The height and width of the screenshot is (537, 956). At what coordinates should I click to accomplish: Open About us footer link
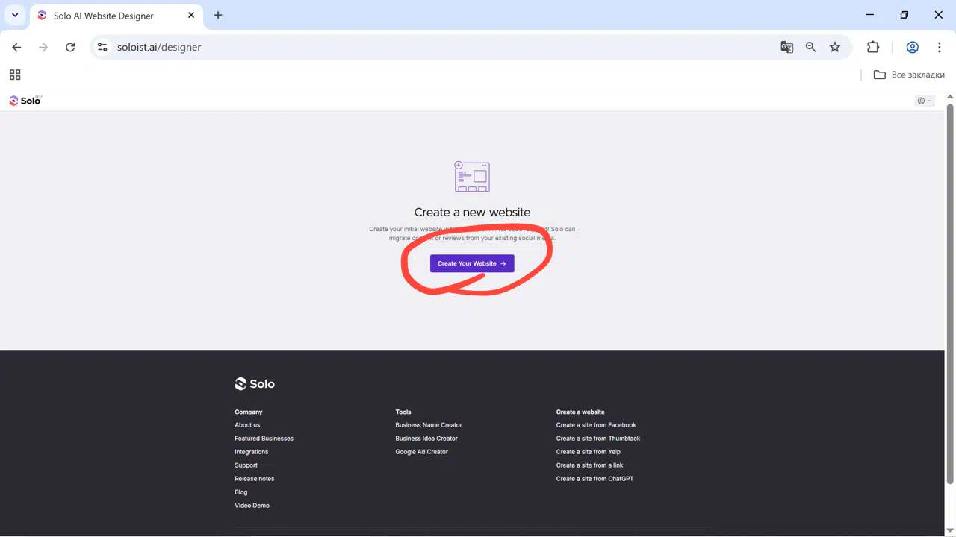(x=247, y=425)
